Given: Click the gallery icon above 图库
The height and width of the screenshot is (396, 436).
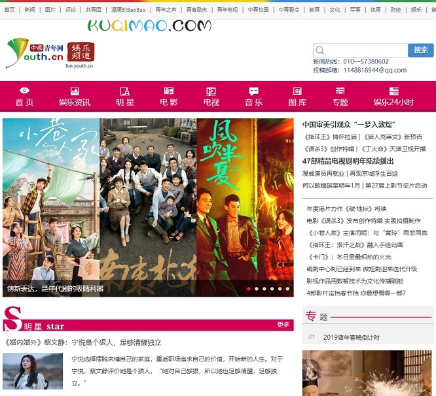Looking at the screenshot, I should point(297,91).
